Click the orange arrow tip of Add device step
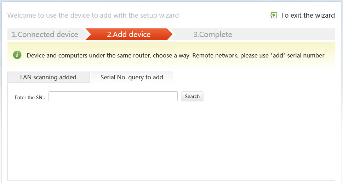 pyautogui.click(x=170, y=35)
